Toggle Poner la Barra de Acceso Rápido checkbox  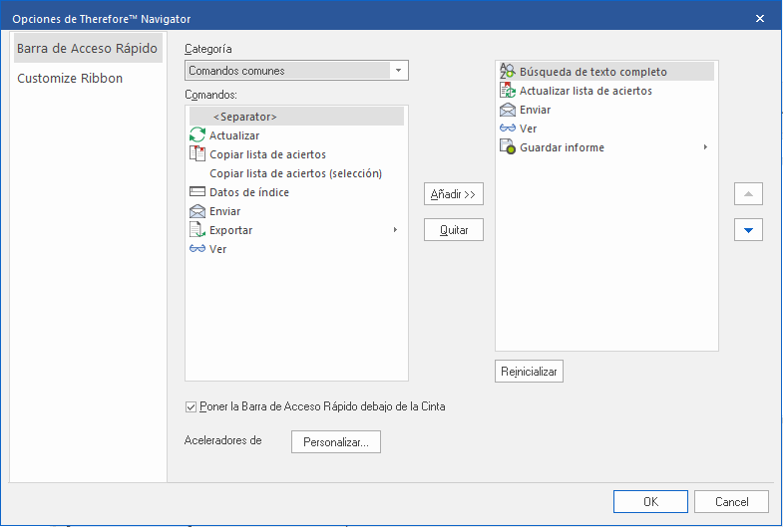click(x=191, y=406)
